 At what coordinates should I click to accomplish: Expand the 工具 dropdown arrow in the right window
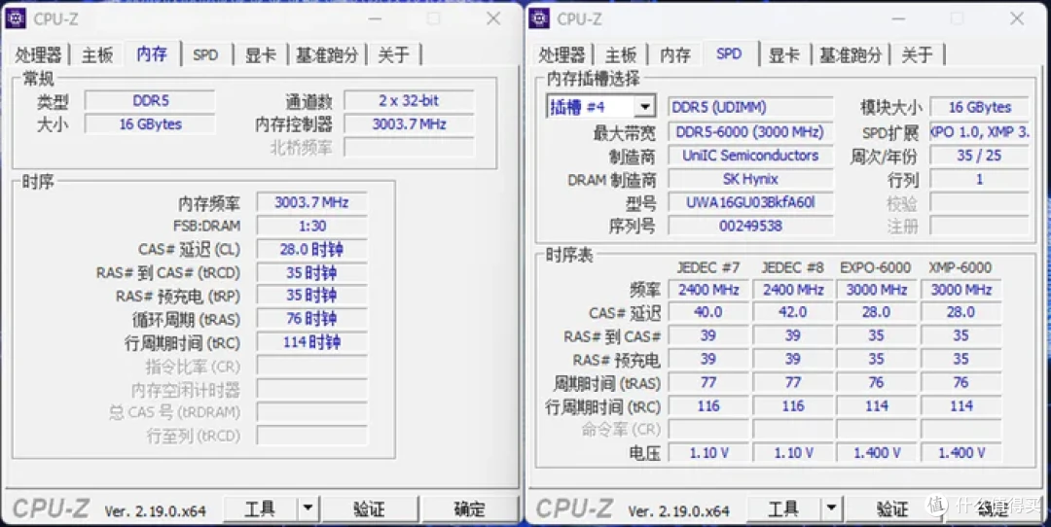click(830, 509)
